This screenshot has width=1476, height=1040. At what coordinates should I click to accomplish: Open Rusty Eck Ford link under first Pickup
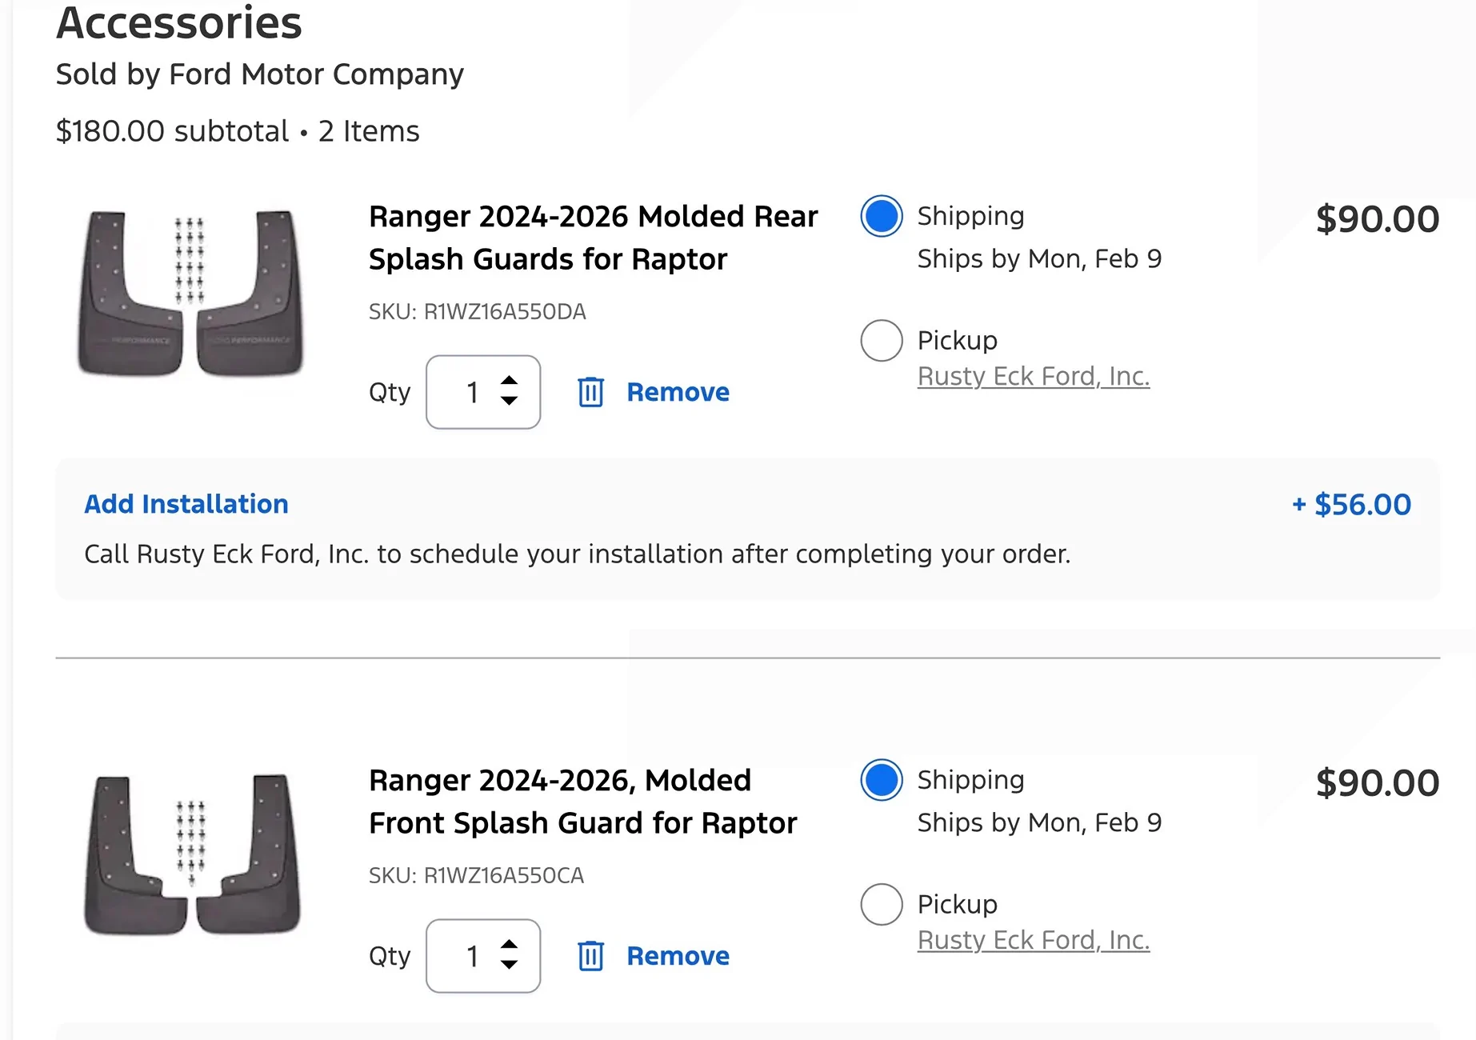tap(1034, 376)
